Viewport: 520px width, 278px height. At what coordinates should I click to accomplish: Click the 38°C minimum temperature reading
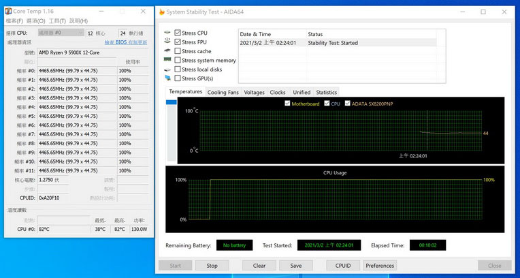click(x=100, y=229)
